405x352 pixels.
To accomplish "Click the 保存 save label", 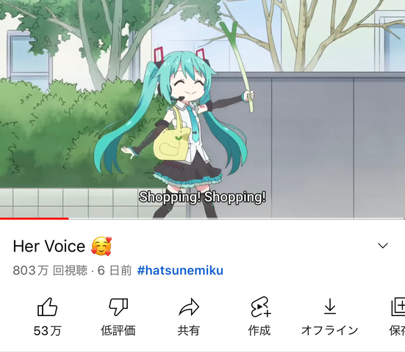I will pyautogui.click(x=397, y=330).
